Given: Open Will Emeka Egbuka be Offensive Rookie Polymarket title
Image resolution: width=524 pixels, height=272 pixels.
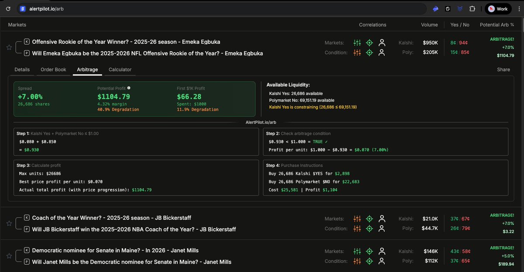Looking at the screenshot, I should [148, 53].
